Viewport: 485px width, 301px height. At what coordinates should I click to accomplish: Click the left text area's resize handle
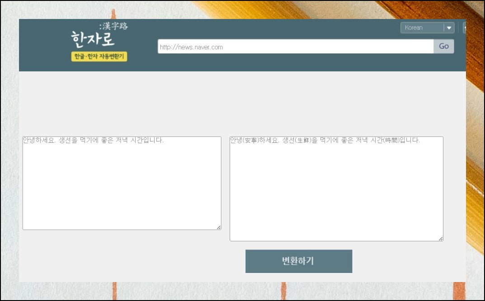coord(219,227)
